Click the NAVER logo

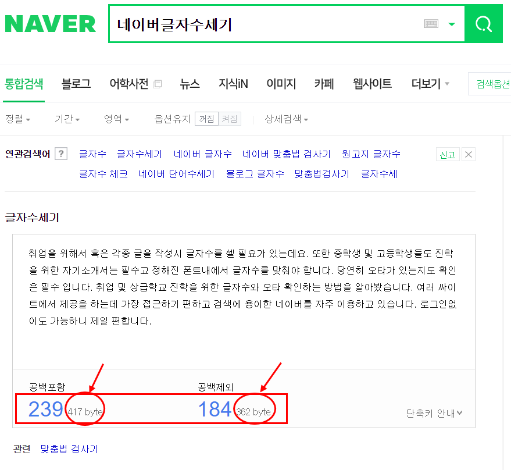[50, 24]
